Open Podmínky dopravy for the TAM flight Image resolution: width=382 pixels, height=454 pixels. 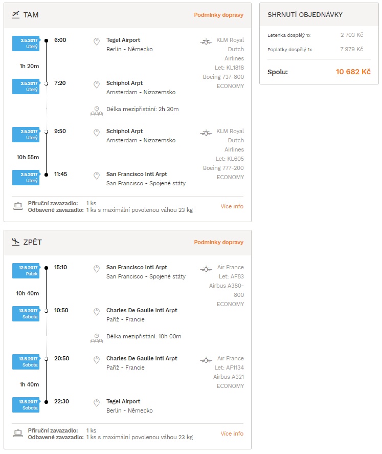tap(219, 15)
